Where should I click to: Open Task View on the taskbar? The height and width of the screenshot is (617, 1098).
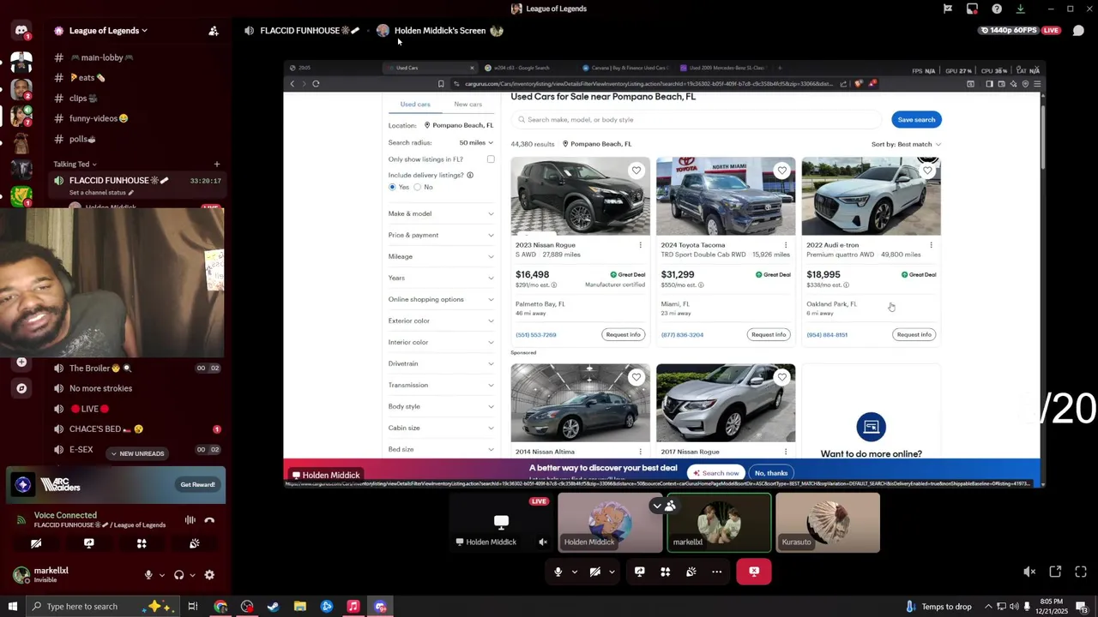pyautogui.click(x=193, y=607)
